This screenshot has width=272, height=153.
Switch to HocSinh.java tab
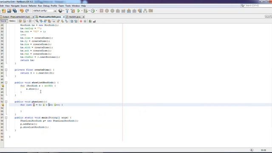(75, 17)
